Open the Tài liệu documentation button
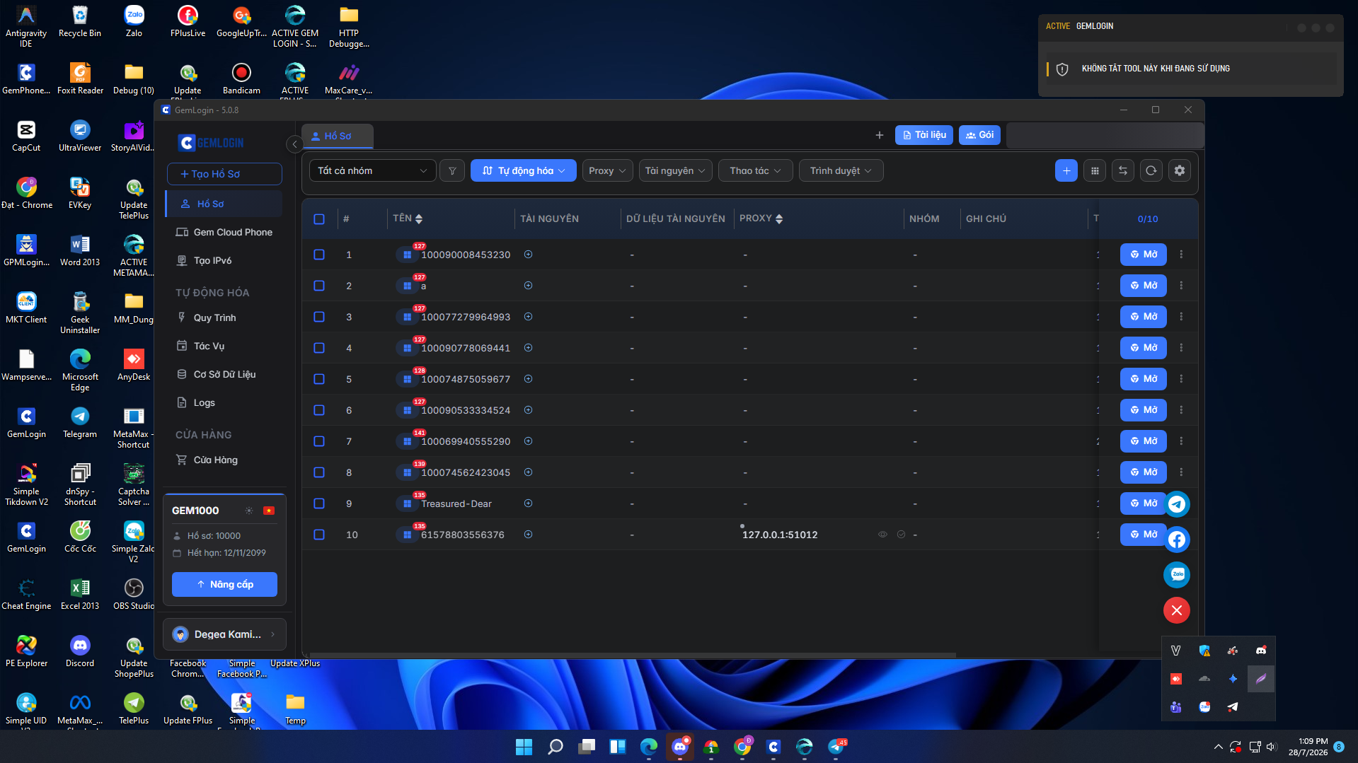1358x763 pixels. click(x=924, y=135)
